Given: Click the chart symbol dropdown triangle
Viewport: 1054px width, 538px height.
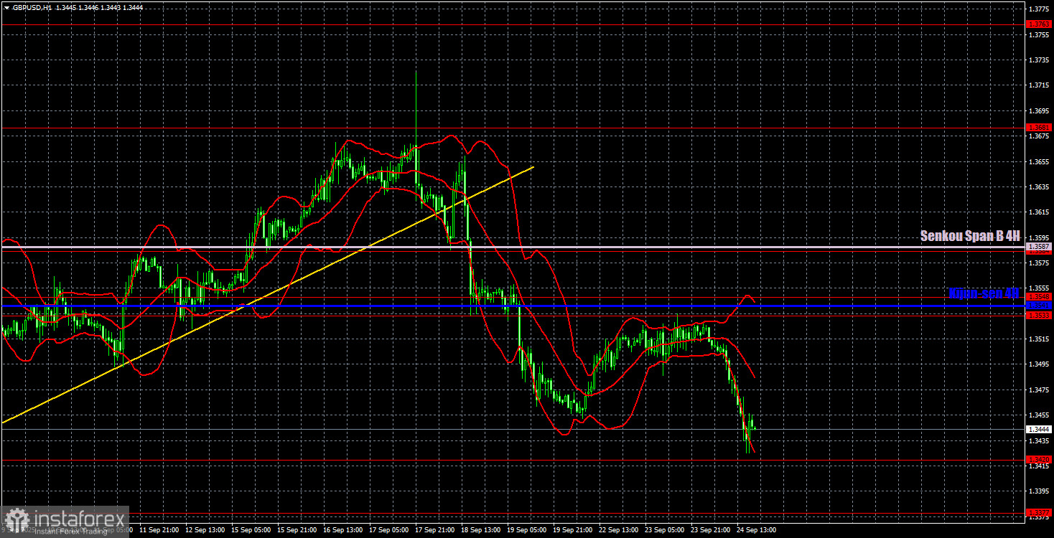Looking at the screenshot, I should click(6, 7).
